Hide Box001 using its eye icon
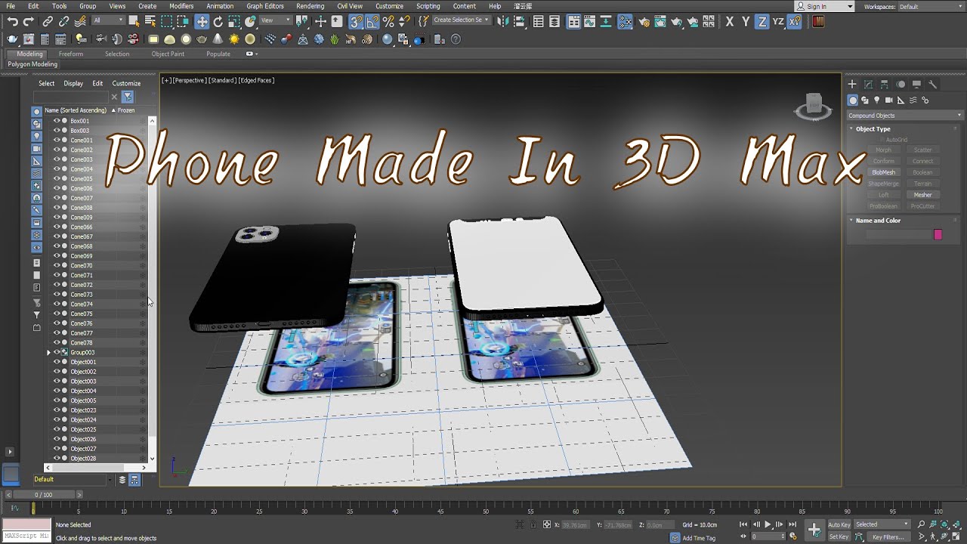Viewport: 967px width, 544px height. (x=57, y=121)
